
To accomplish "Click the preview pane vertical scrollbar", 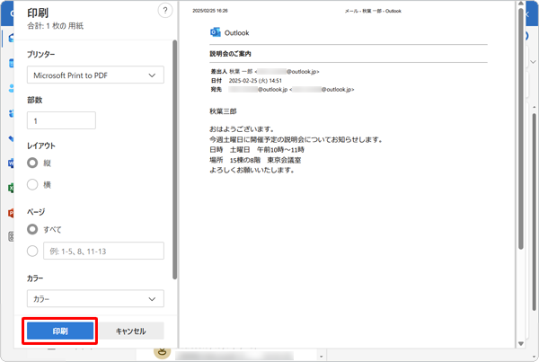I will (x=521, y=128).
